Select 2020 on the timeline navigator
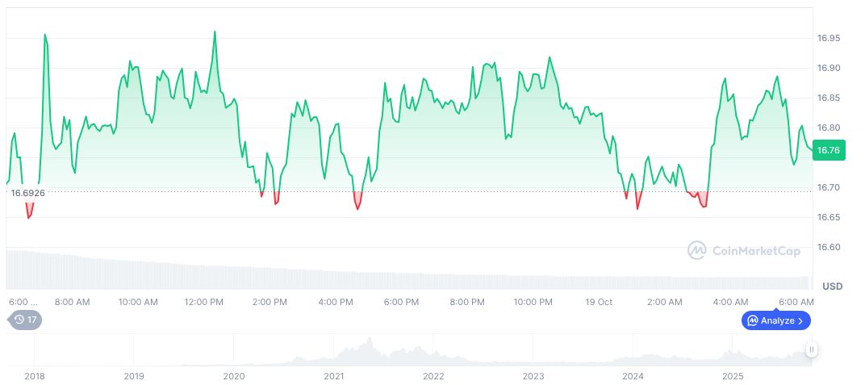865x385 pixels. tap(233, 376)
